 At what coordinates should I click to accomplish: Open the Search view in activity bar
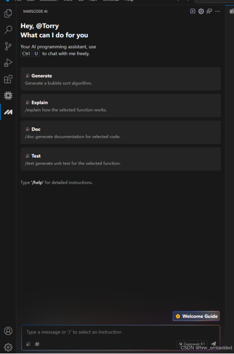click(8, 30)
